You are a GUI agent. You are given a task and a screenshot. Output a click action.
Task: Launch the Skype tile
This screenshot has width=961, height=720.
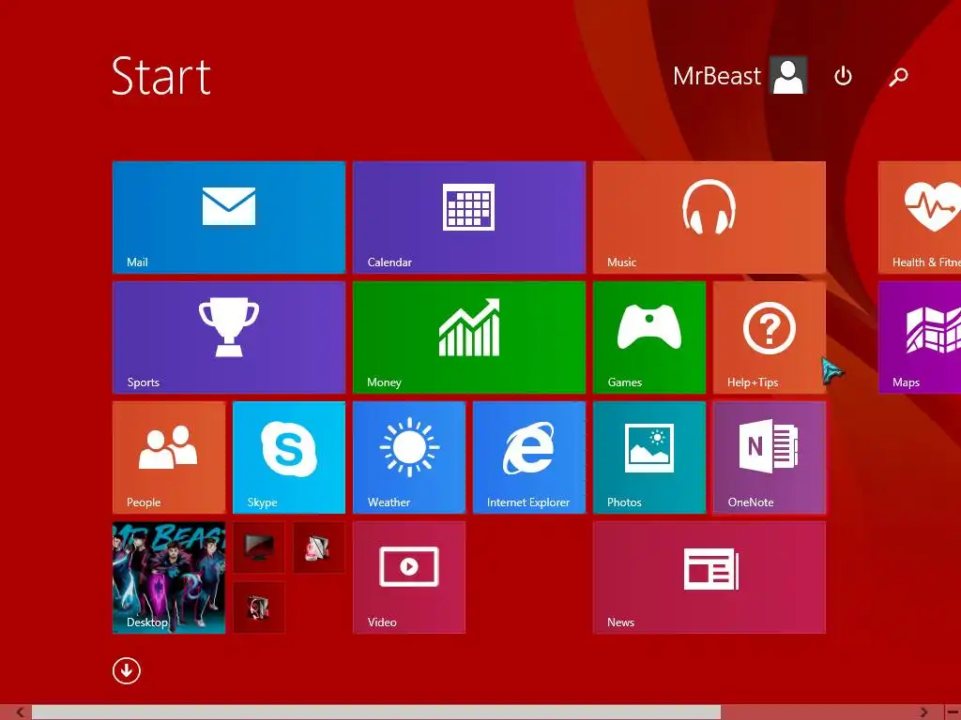coord(289,457)
